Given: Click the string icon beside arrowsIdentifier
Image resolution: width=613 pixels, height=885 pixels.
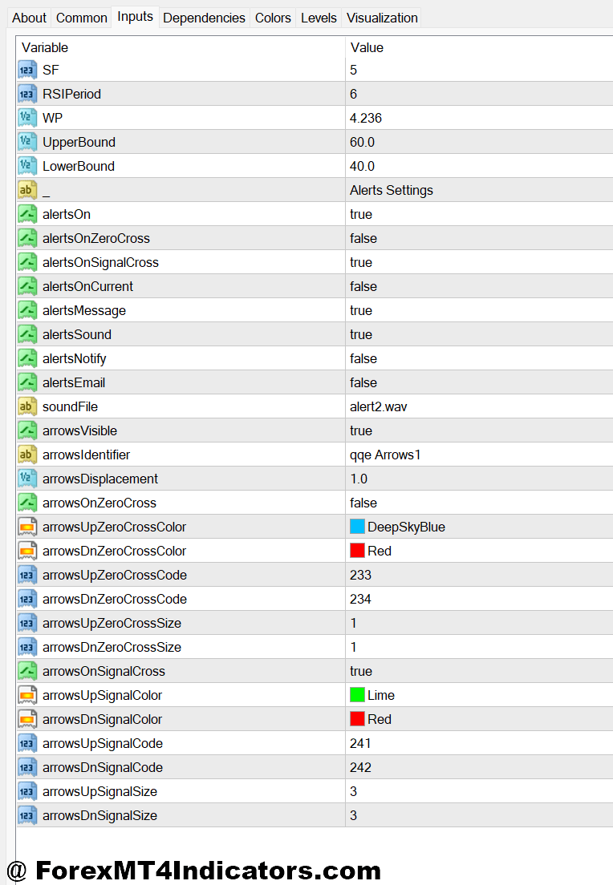Looking at the screenshot, I should coord(27,455).
